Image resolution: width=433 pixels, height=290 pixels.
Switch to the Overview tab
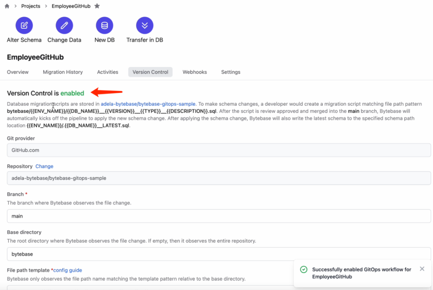click(18, 72)
